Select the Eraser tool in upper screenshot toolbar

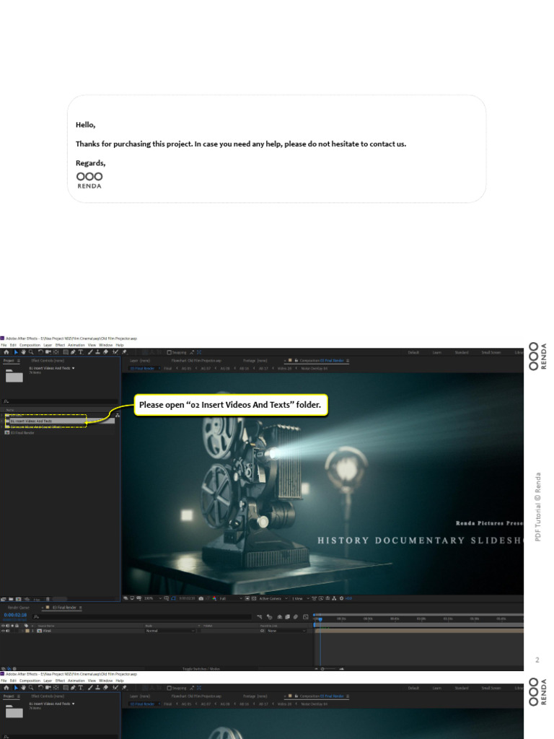[x=105, y=352]
